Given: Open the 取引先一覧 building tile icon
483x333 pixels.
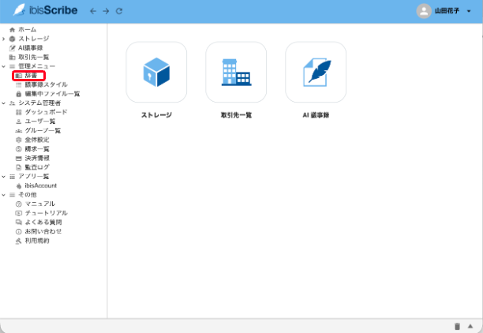Looking at the screenshot, I should click(236, 73).
